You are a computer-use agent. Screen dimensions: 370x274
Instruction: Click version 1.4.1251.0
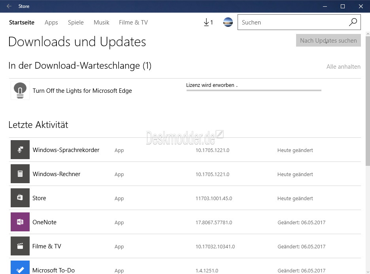click(x=207, y=270)
